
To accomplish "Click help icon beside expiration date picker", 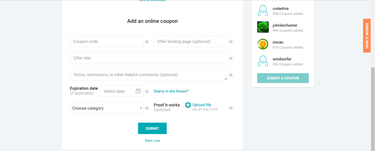I will click(147, 92).
